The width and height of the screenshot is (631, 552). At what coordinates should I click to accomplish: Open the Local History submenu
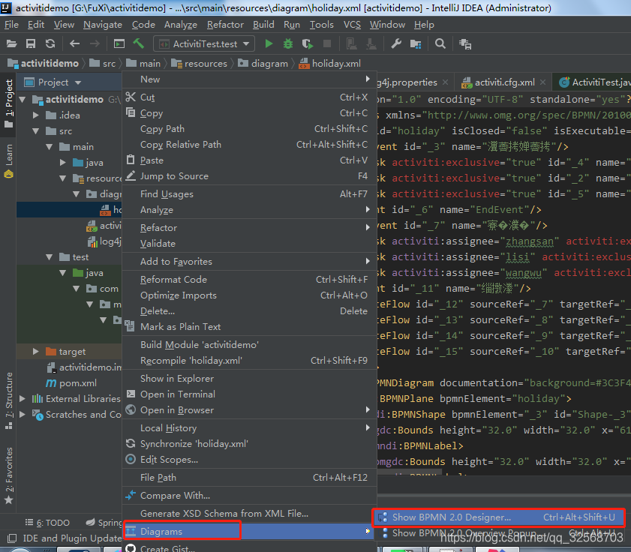tap(250, 428)
